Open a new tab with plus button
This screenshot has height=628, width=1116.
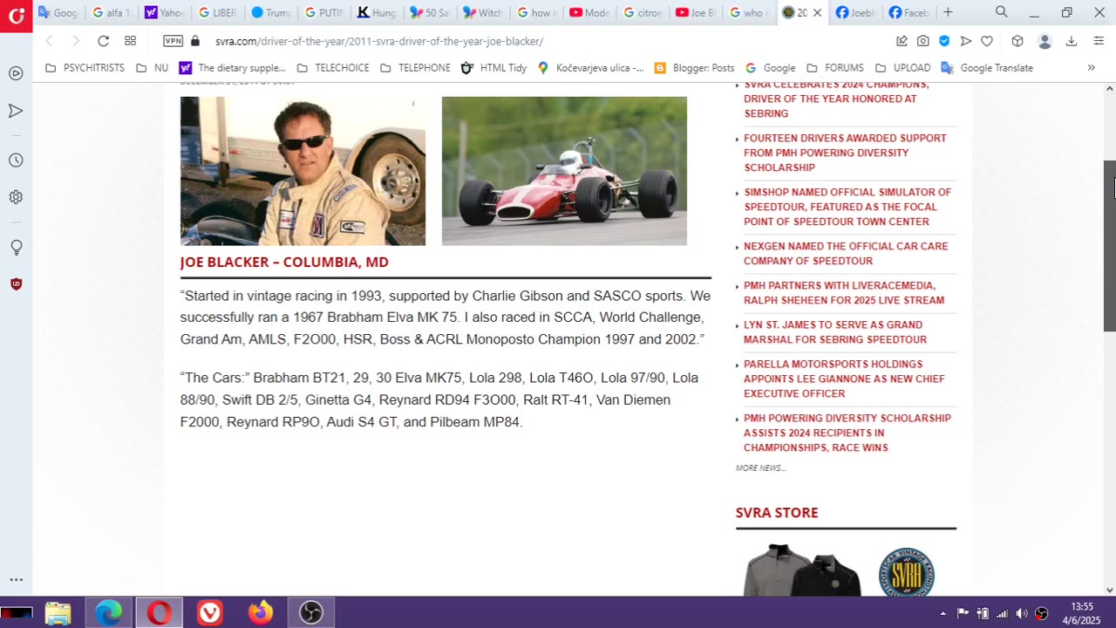948,12
